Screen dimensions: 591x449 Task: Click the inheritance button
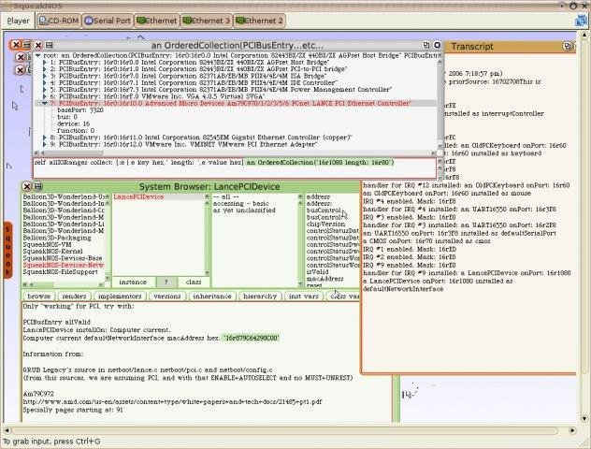point(212,297)
